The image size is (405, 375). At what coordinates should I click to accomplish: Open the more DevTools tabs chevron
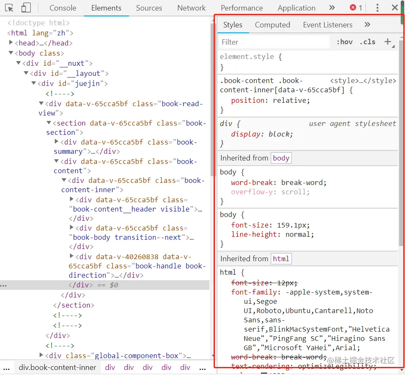(332, 8)
